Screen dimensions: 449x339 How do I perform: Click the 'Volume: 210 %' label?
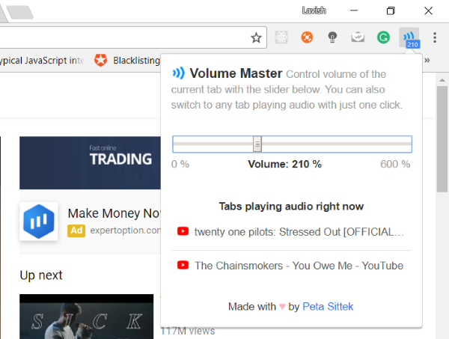pyautogui.click(x=284, y=164)
